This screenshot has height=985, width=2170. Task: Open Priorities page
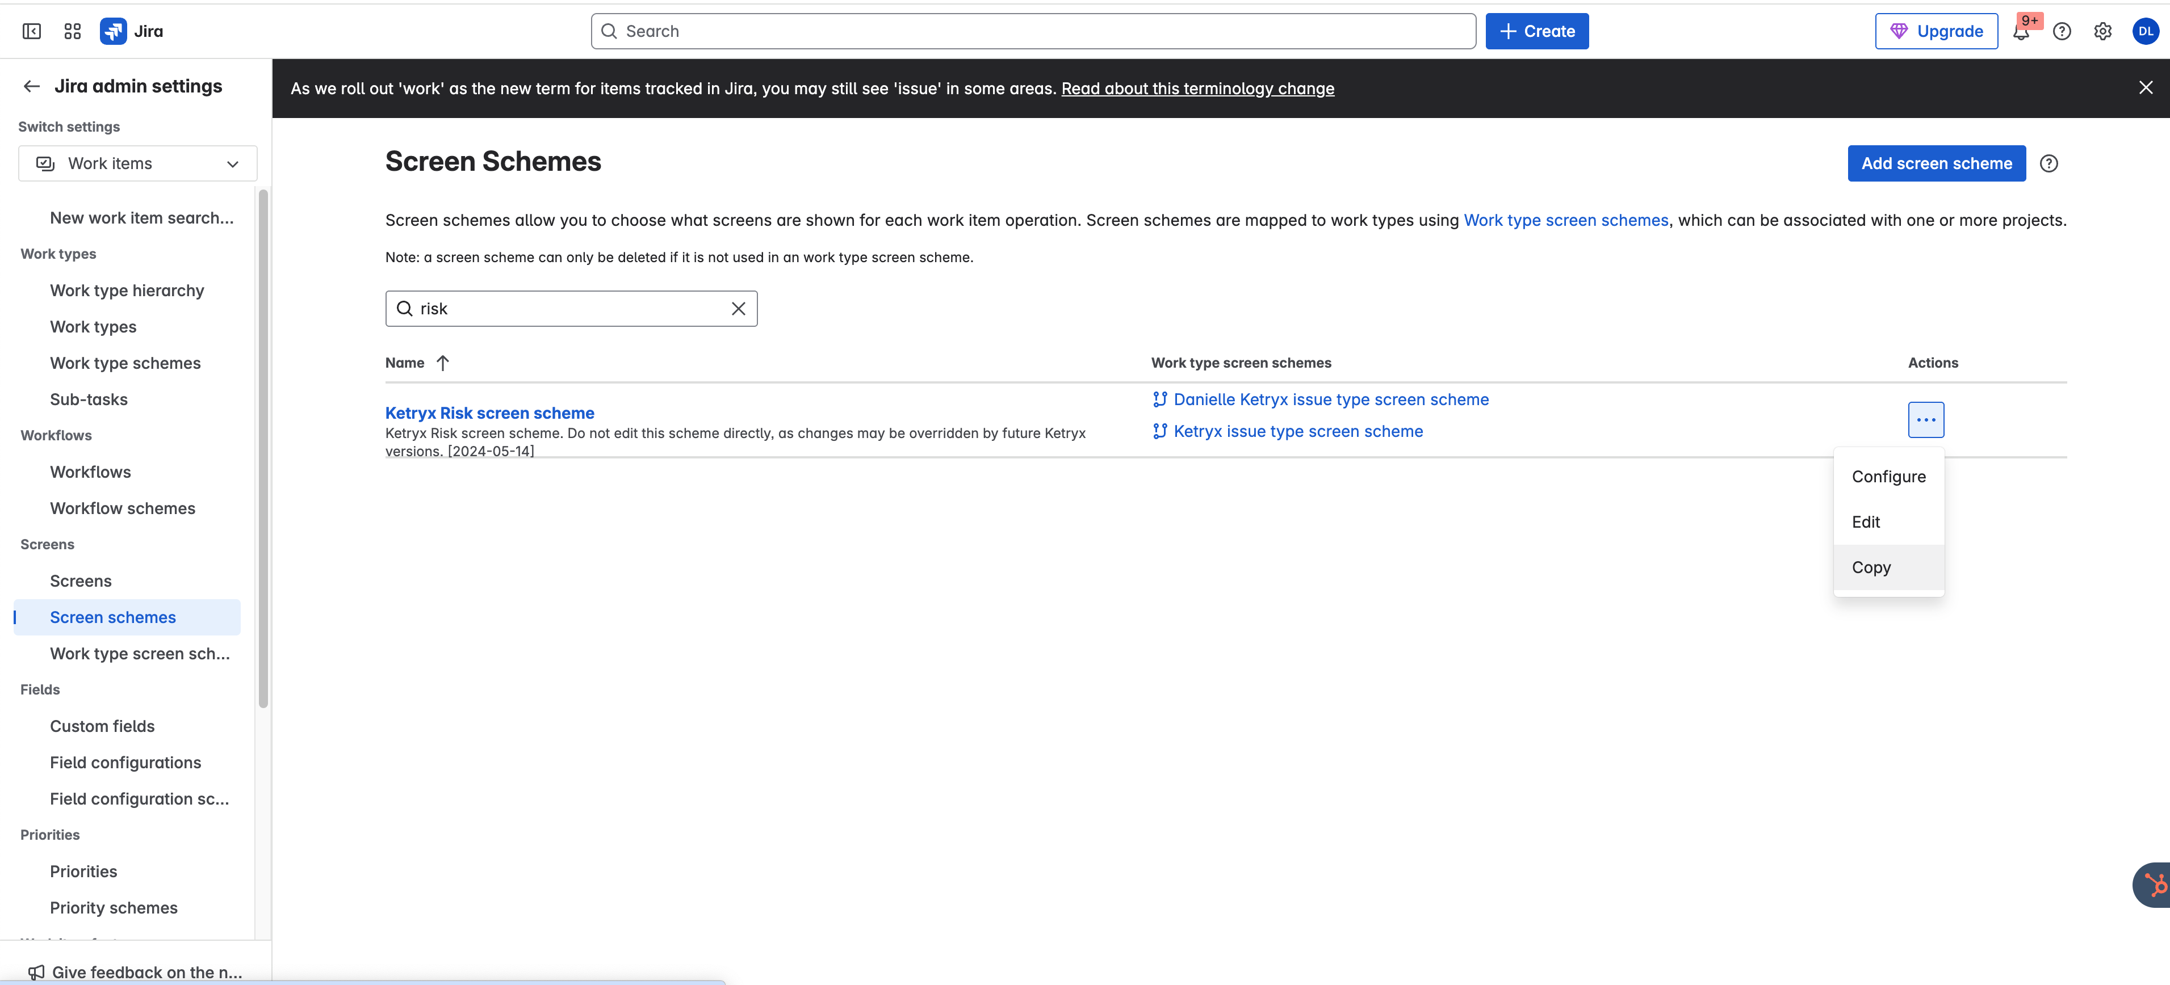82,872
